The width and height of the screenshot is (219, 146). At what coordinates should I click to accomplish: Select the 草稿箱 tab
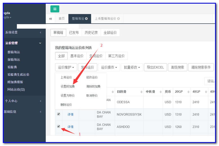(x=58, y=33)
